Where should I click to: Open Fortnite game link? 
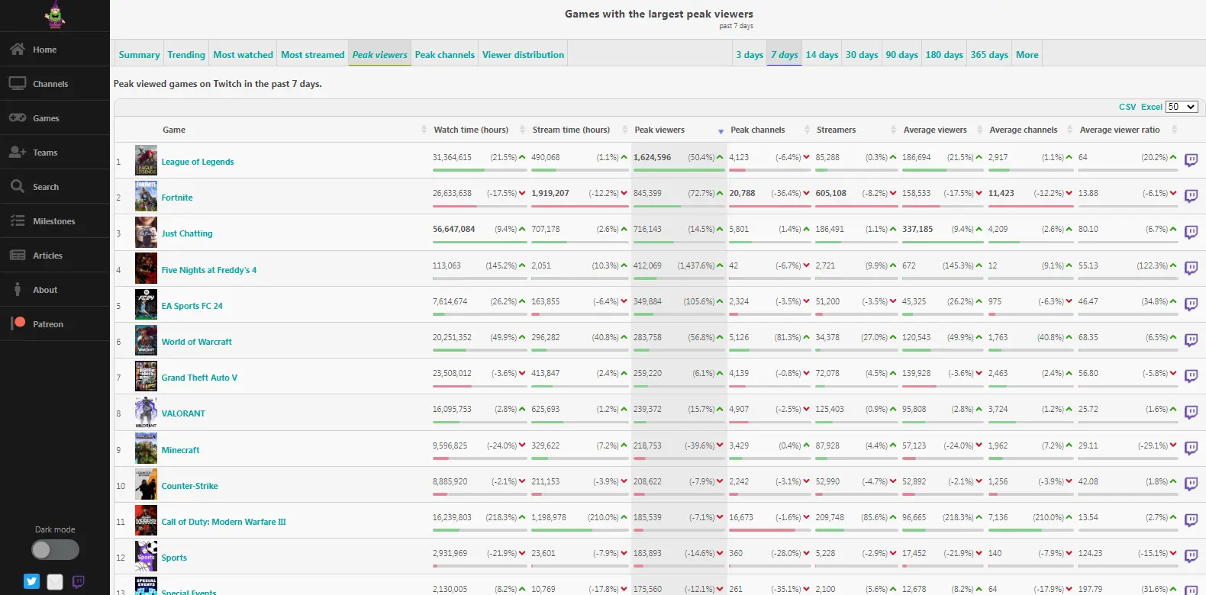point(177,198)
